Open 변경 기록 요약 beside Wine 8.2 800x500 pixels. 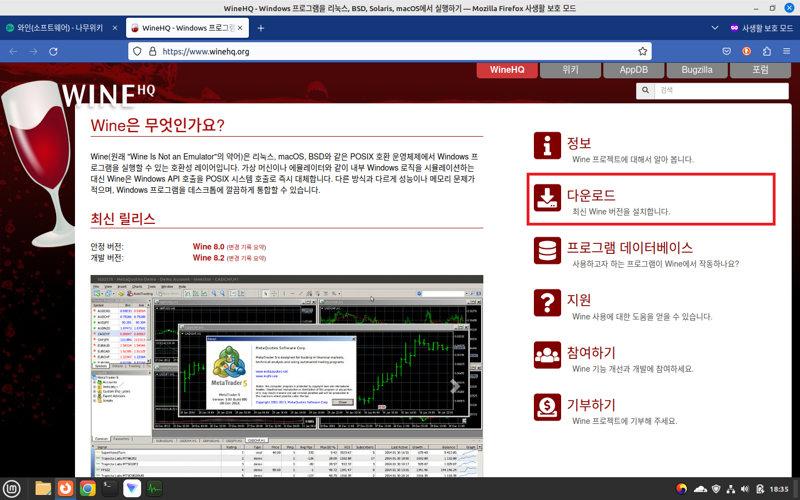click(246, 258)
